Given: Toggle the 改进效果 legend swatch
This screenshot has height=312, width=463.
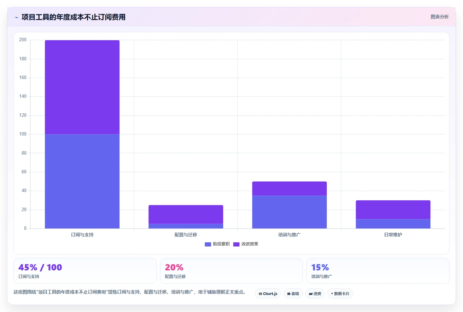Looking at the screenshot, I should pyautogui.click(x=236, y=244).
